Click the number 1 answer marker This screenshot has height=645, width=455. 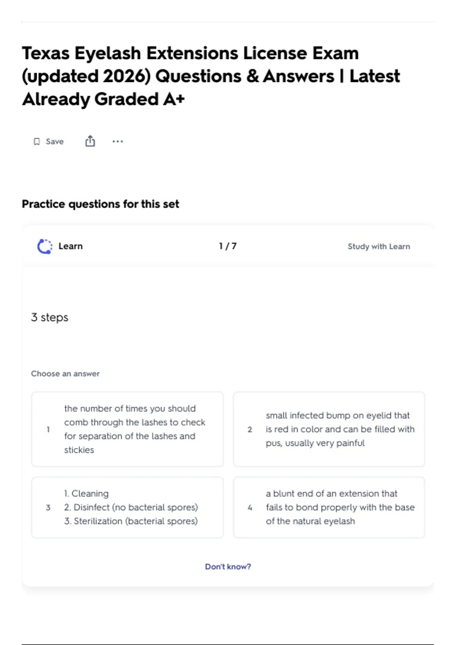(x=48, y=429)
